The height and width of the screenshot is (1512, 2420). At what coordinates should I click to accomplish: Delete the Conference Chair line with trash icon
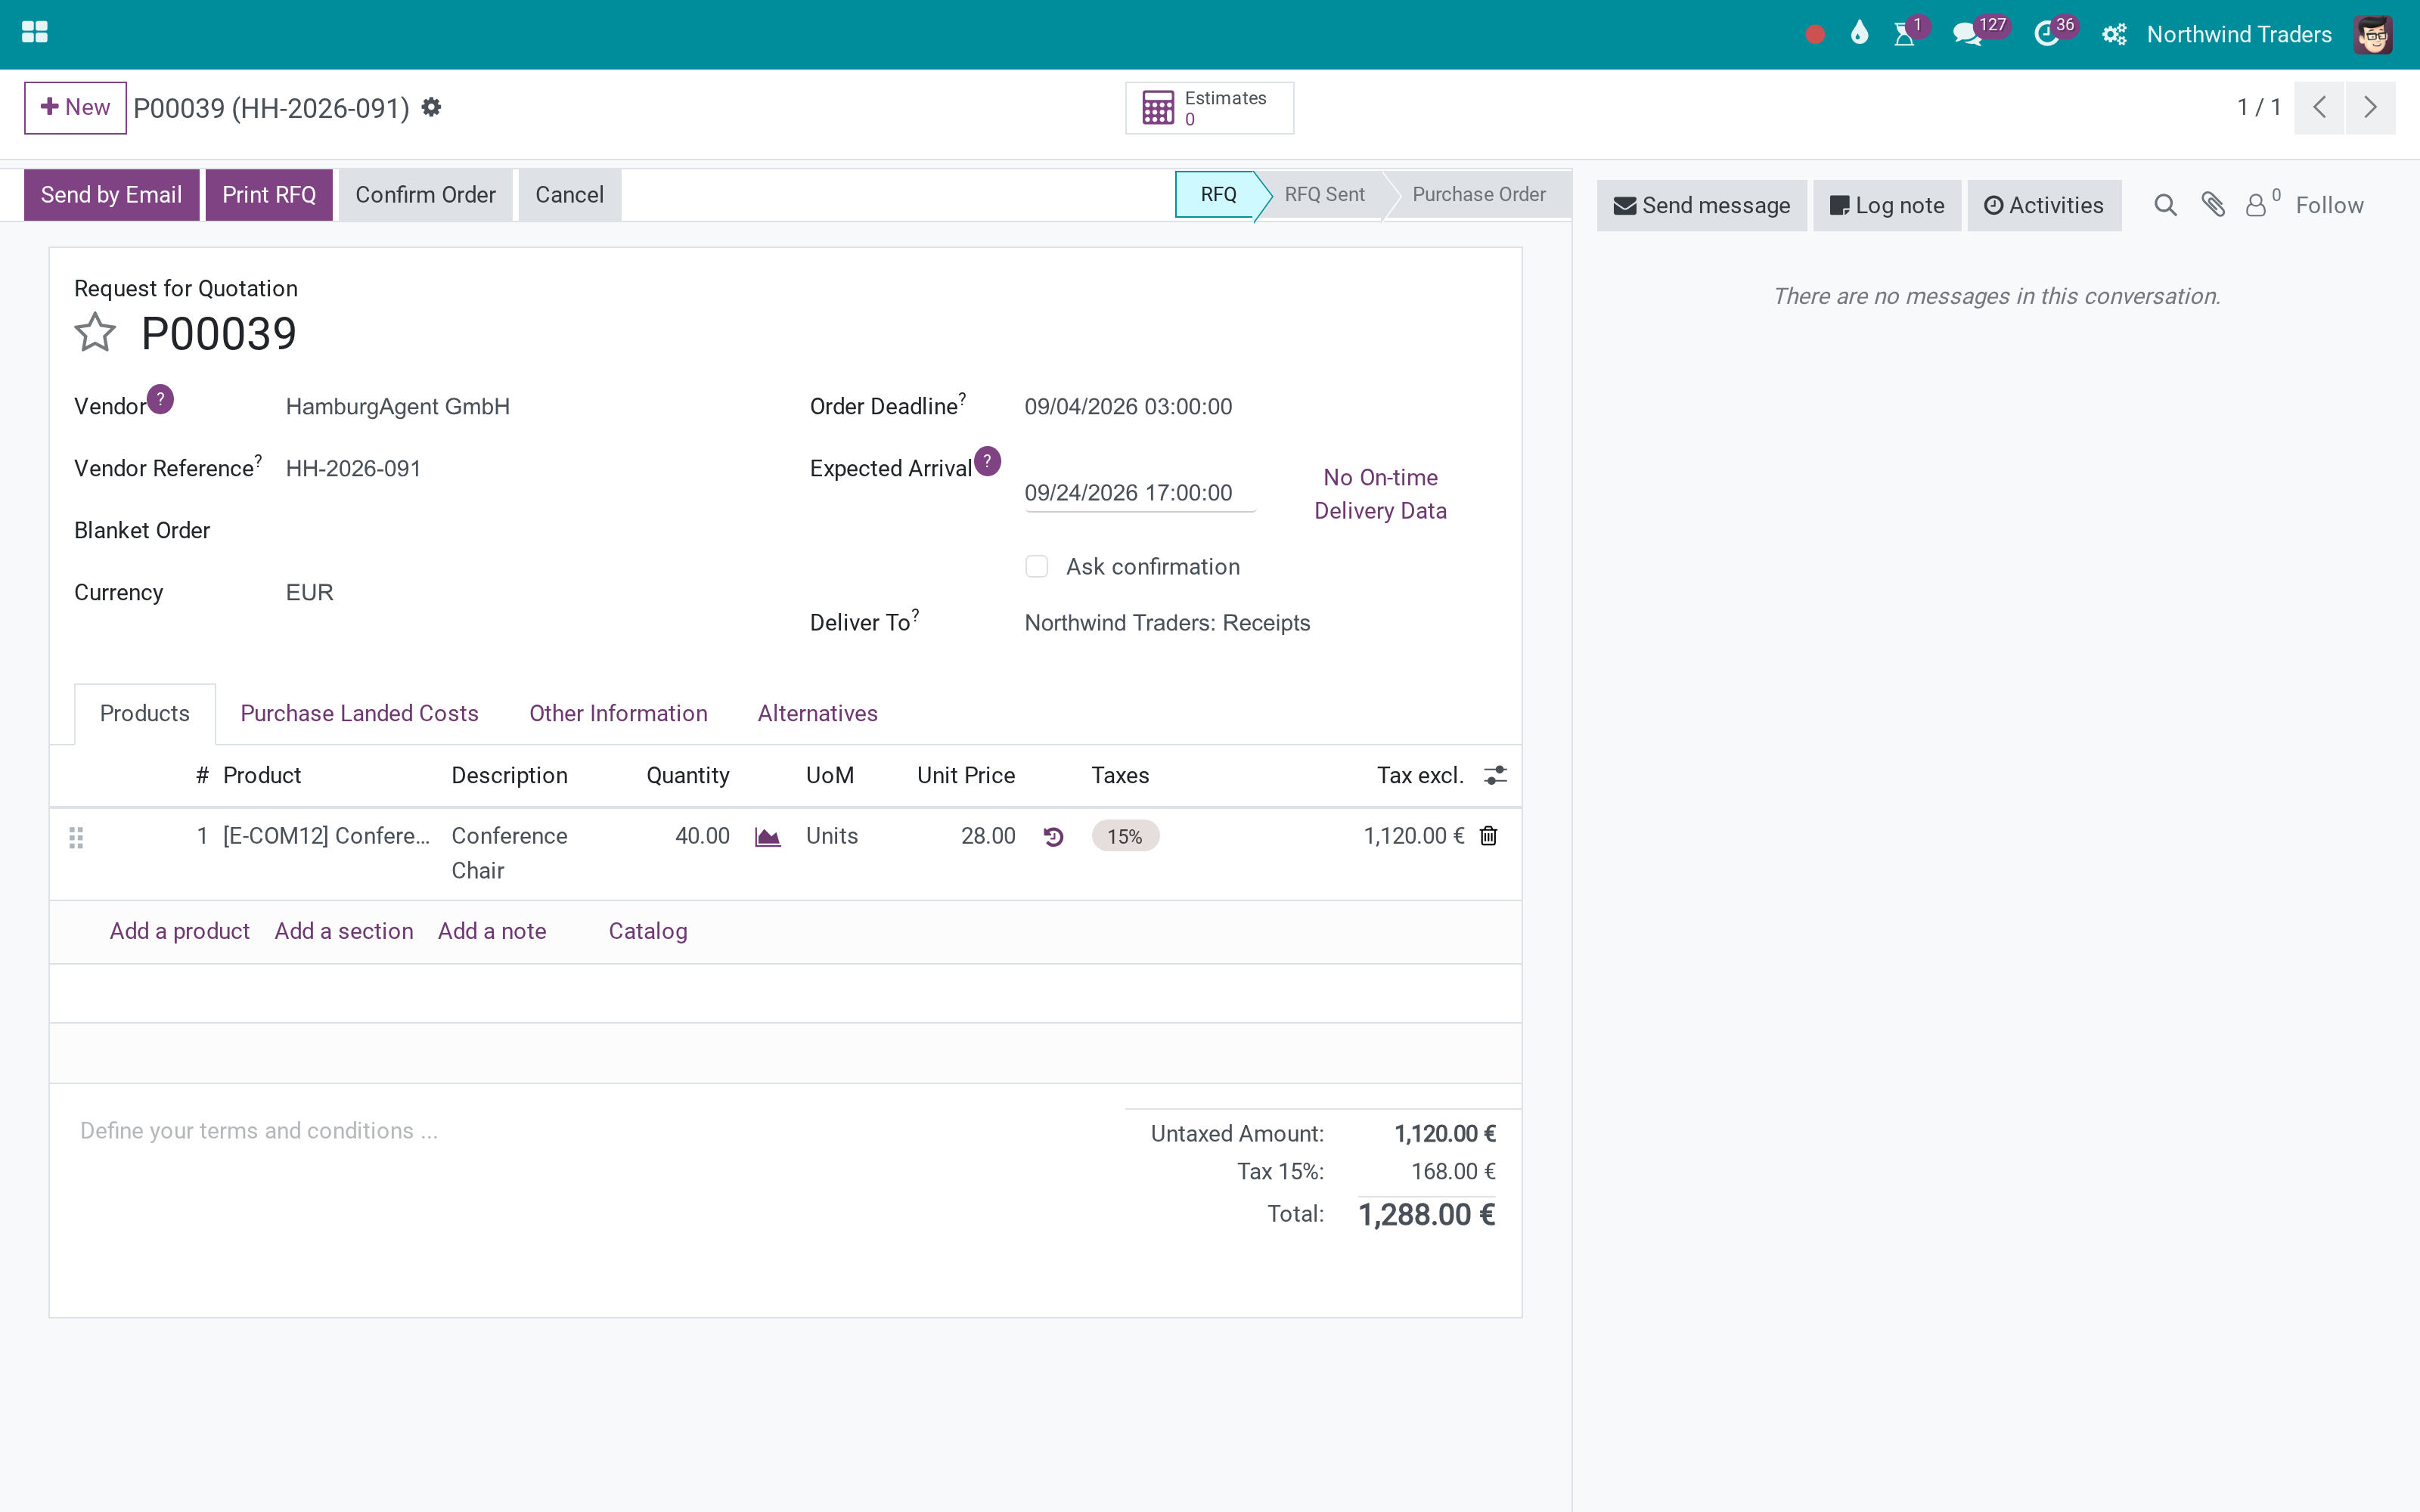[1488, 836]
